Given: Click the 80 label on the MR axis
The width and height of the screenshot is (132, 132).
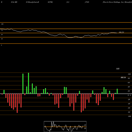Looking at the screenshot, I should click(129, 78).
